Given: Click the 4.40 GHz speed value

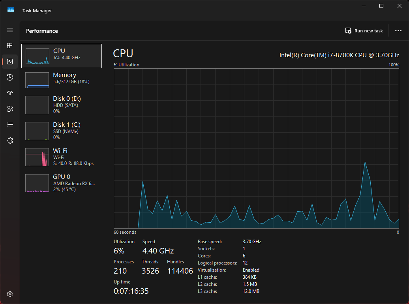Looking at the screenshot, I should 158,251.
